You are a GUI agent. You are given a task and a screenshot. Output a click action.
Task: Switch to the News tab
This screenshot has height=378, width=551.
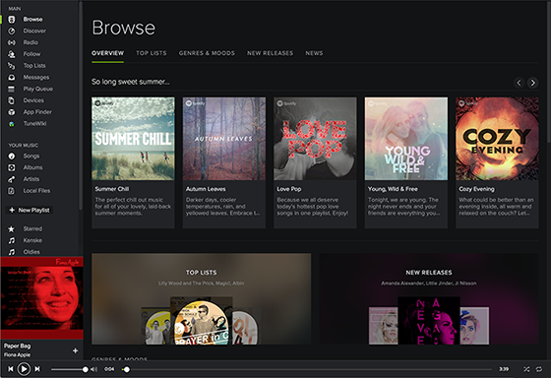click(314, 53)
